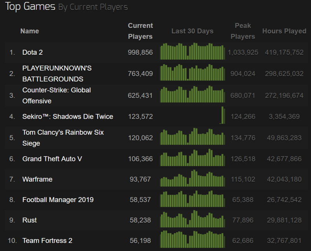Image resolution: width=311 pixels, height=251 pixels.
Task: Select current players value 123,572
Action: pyautogui.click(x=140, y=117)
